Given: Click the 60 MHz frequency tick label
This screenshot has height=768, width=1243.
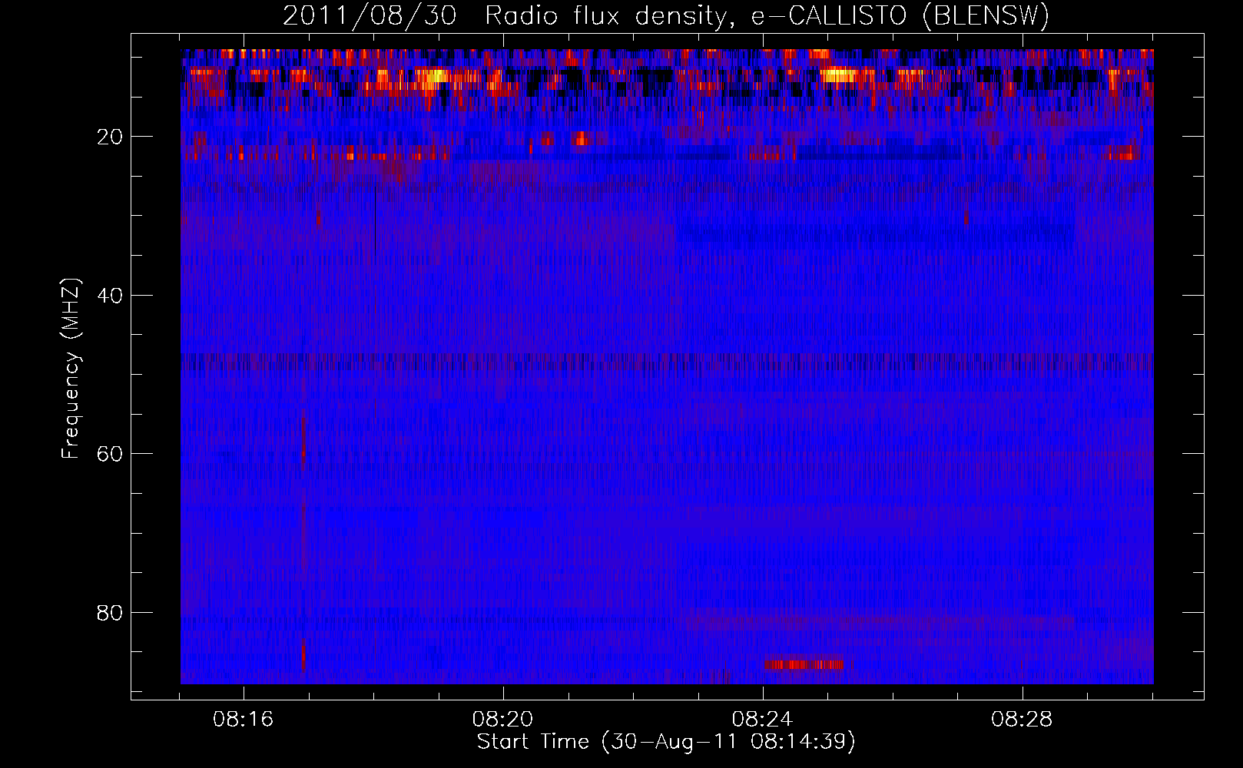Looking at the screenshot, I should coord(110,454).
